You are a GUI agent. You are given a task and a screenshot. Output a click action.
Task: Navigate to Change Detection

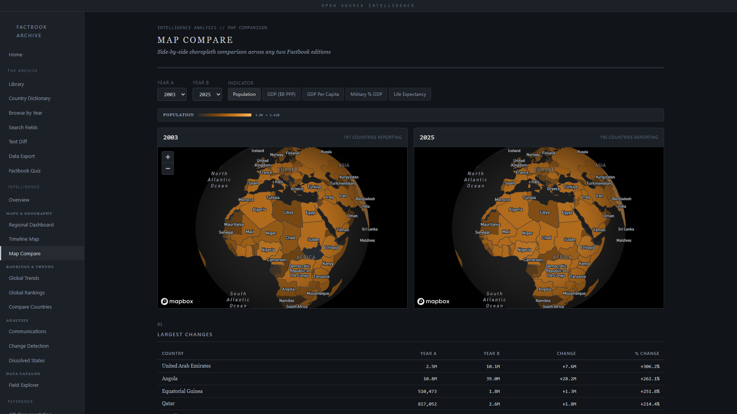click(29, 346)
